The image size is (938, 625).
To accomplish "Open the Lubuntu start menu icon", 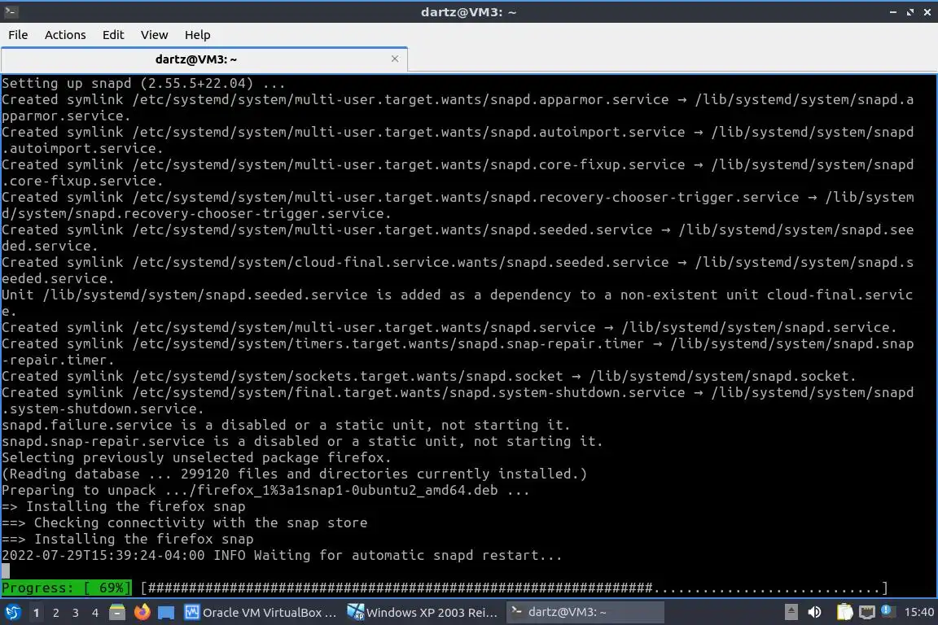I will tap(12, 613).
